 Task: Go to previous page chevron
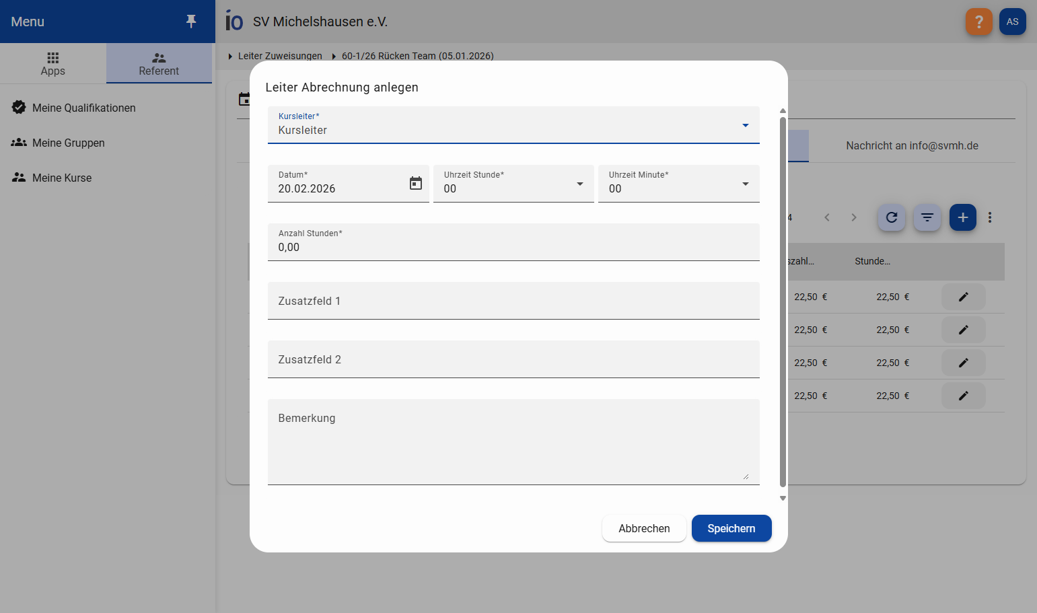point(827,217)
